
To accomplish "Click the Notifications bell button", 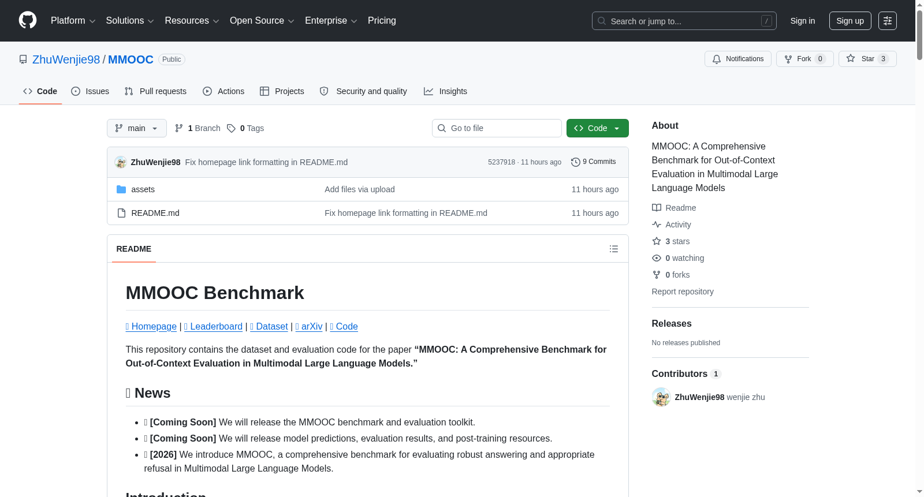I will (x=737, y=59).
